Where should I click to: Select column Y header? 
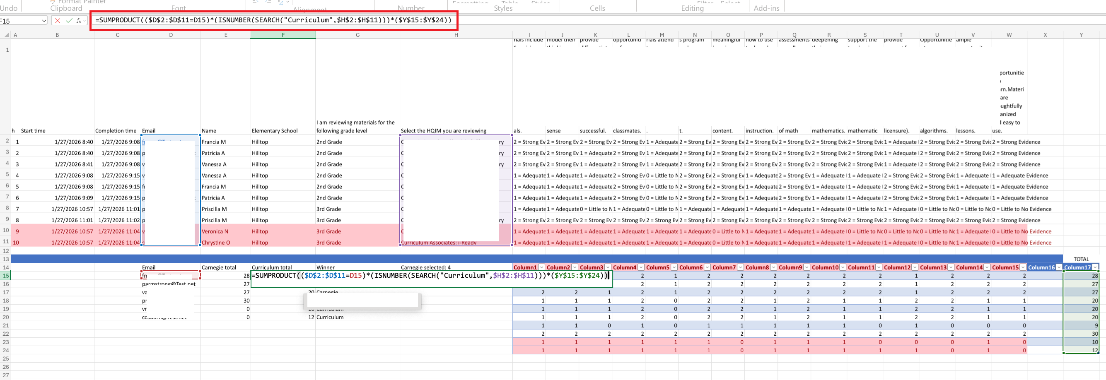[x=1081, y=35]
